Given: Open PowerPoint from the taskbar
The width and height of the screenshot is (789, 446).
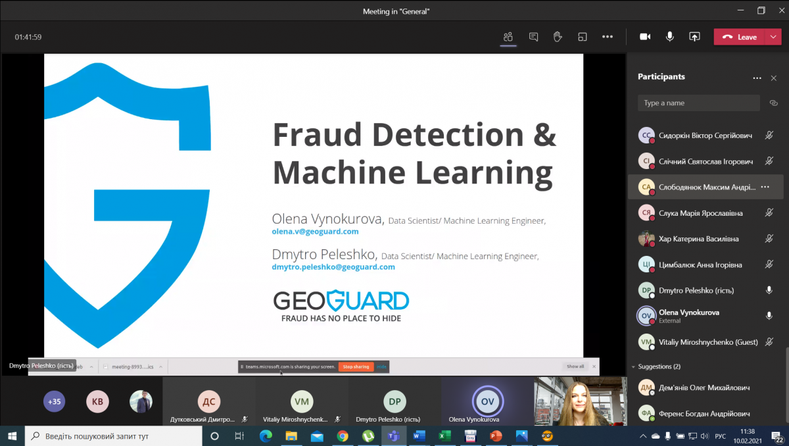Looking at the screenshot, I should (x=496, y=435).
